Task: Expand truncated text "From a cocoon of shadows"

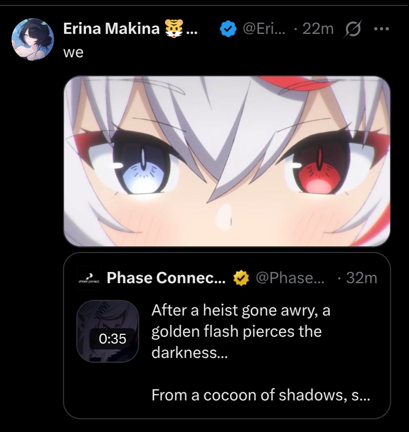Action: coord(261,395)
